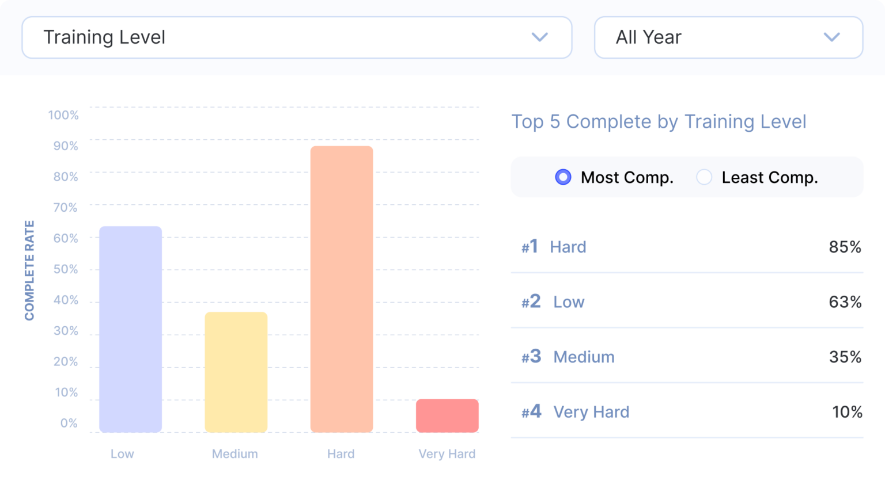Click the Hard orange bar
The image size is (885, 481).
(342, 289)
